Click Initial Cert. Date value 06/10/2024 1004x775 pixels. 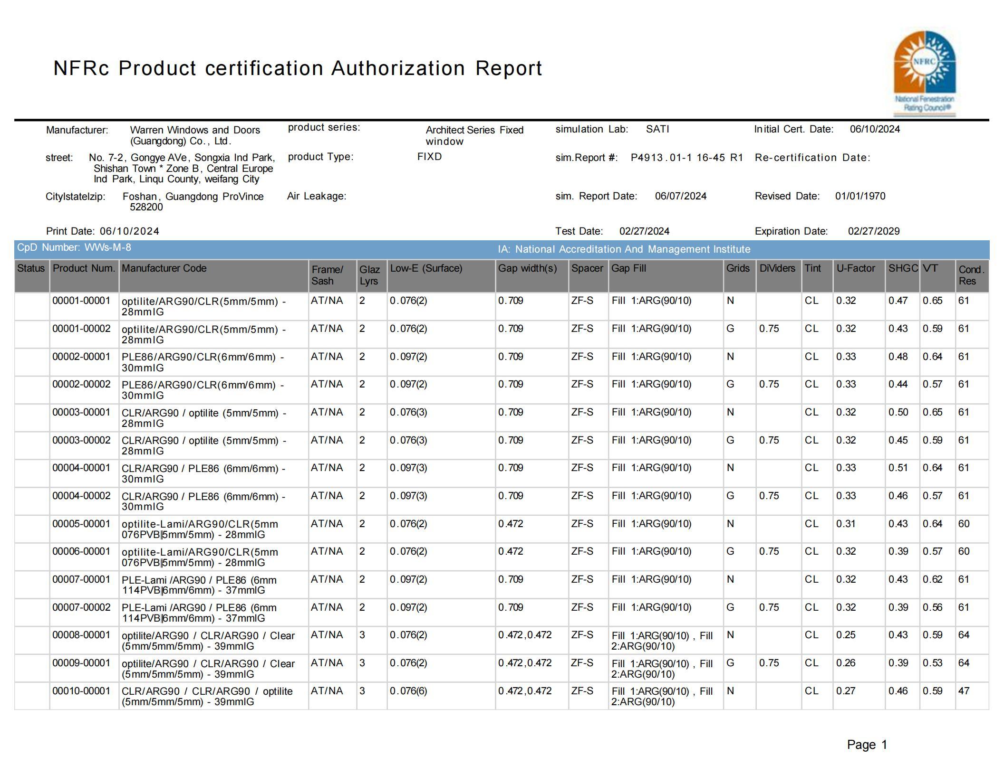pos(875,129)
